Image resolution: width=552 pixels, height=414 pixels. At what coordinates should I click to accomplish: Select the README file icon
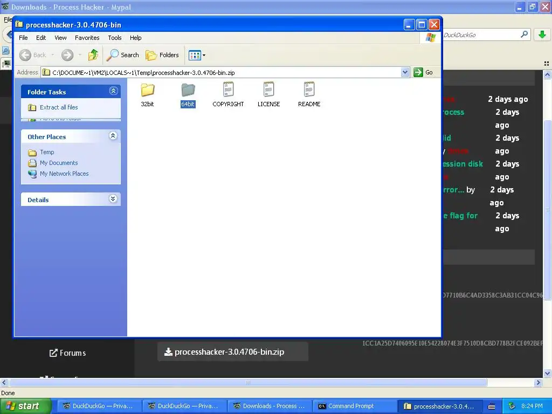[309, 89]
